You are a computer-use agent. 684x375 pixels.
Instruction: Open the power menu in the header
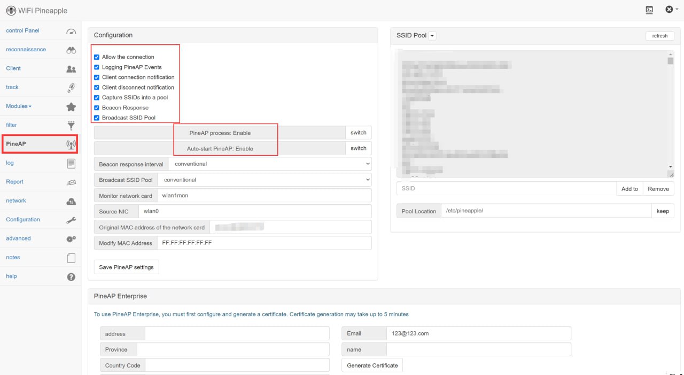click(672, 10)
